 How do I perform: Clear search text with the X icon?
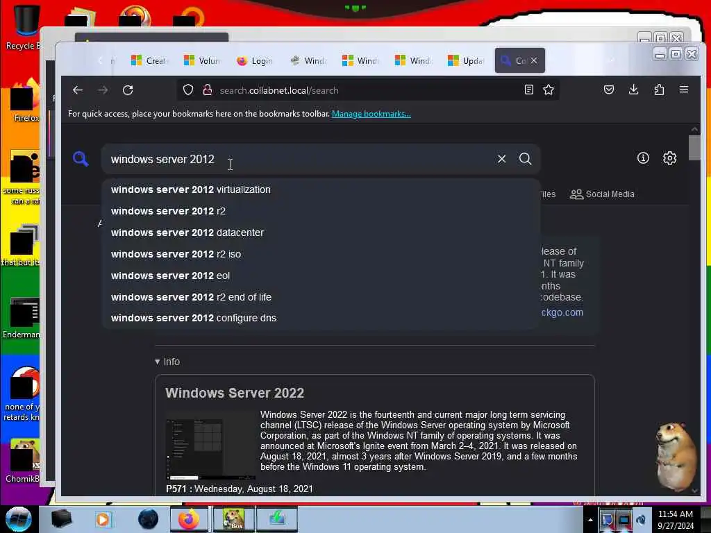[501, 159]
